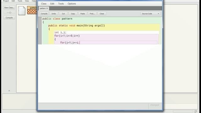Open the editor's Tools menu
Screen dimensions: 201x113
[61, 4]
